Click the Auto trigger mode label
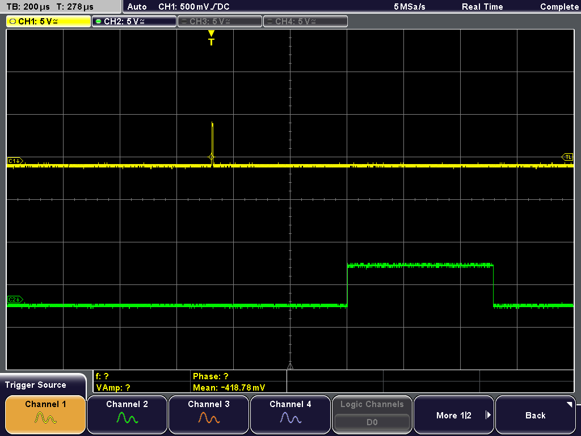Screen dimensions: 581x436 click(x=137, y=7)
